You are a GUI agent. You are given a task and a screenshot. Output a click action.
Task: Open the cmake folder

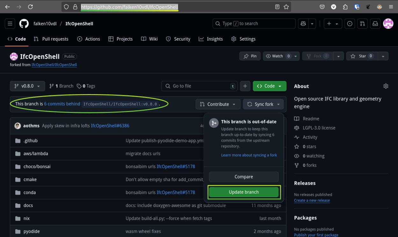(x=30, y=180)
